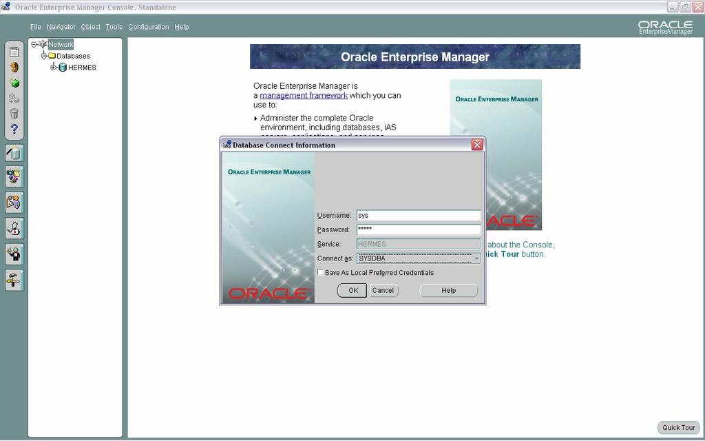The width and height of the screenshot is (705, 441).
Task: Open the Object menu
Action: pos(90,27)
